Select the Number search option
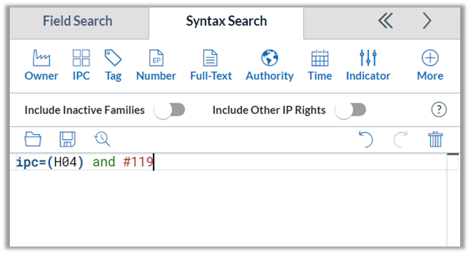 point(156,65)
